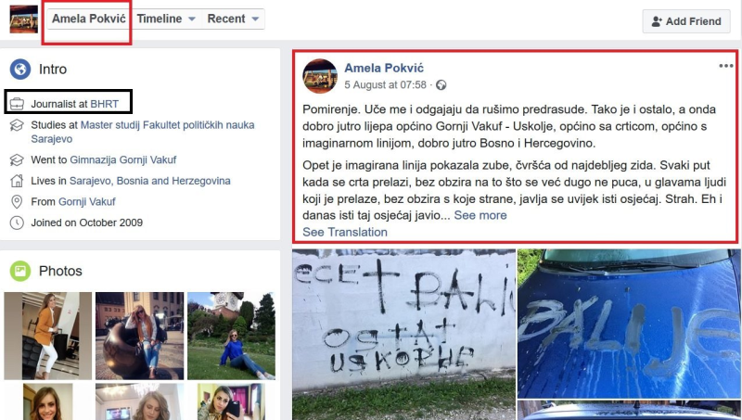
Task: Click the clock icon beside Joined on October 2009
Action: pyautogui.click(x=17, y=223)
